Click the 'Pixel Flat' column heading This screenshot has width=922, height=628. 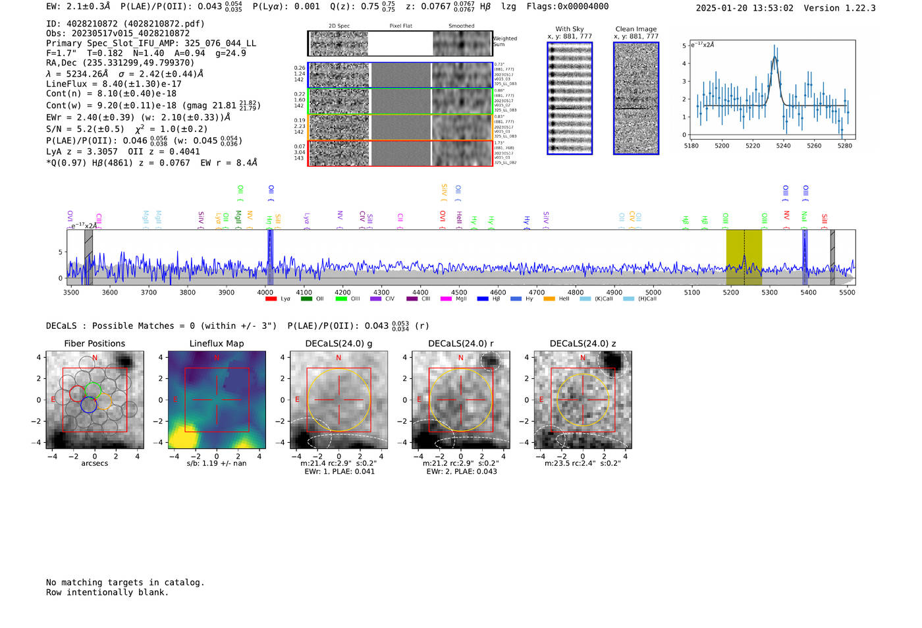tap(400, 26)
